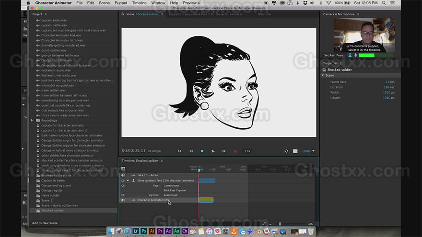Open iTunes from the dock
The width and height of the screenshot is (422, 237).
pyautogui.click(x=209, y=231)
